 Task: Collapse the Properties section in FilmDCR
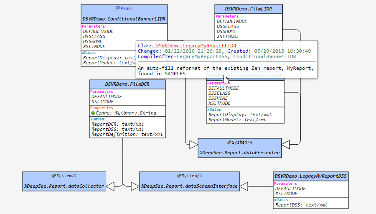click(102, 108)
